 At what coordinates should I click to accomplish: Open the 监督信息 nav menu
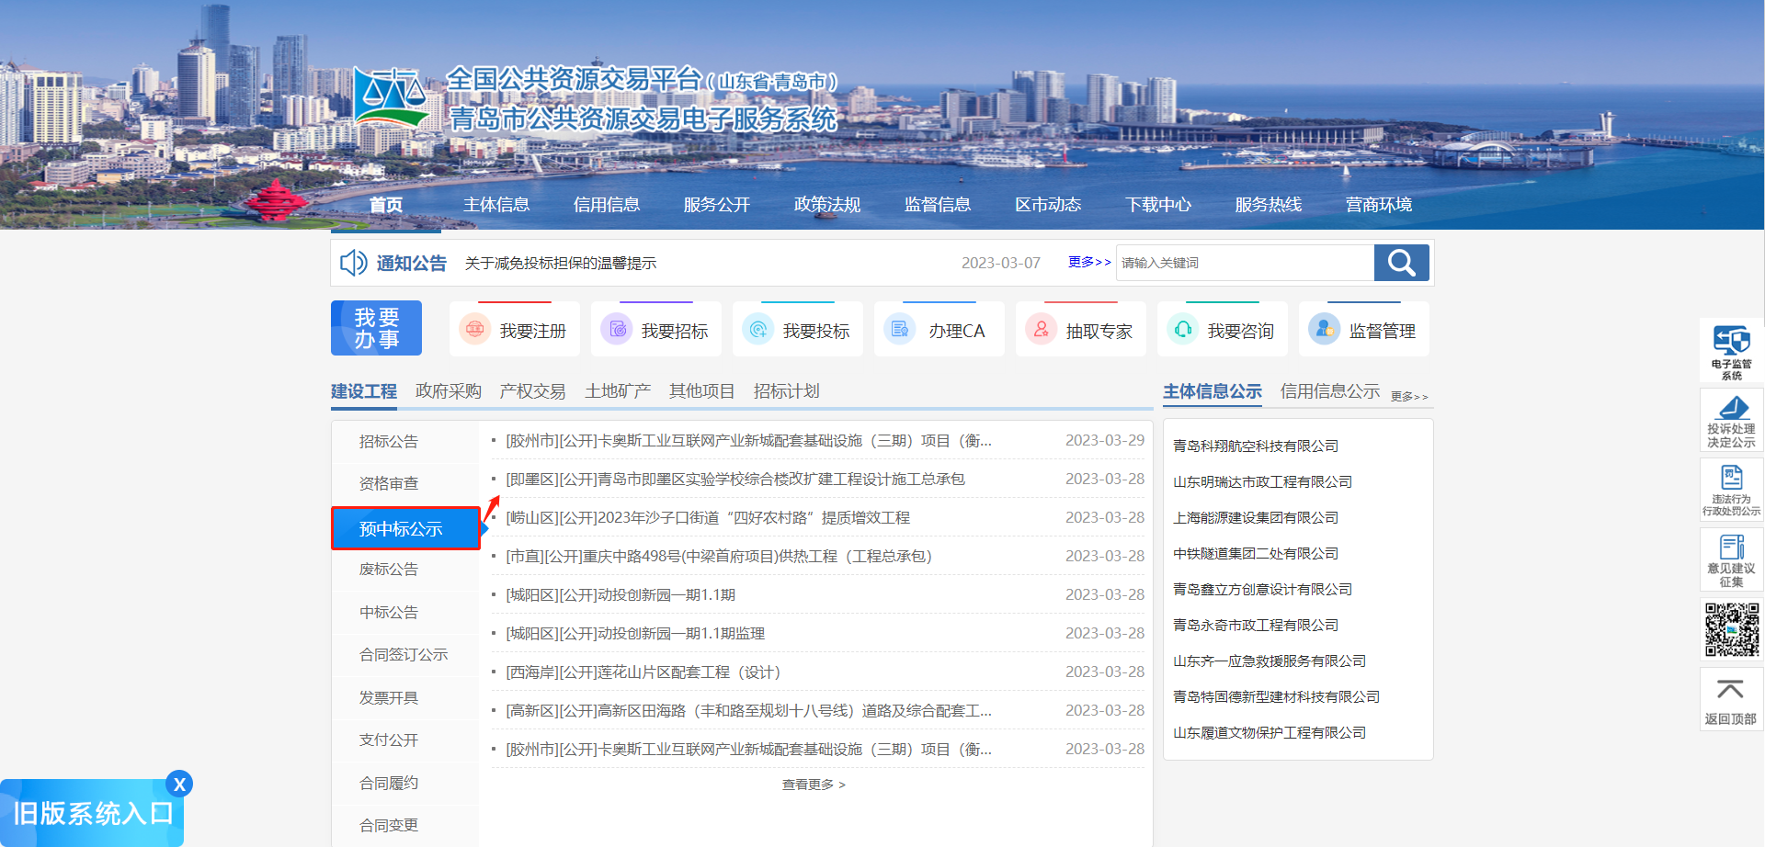coord(938,205)
